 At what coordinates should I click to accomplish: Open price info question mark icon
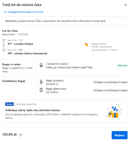[x=21, y=135]
